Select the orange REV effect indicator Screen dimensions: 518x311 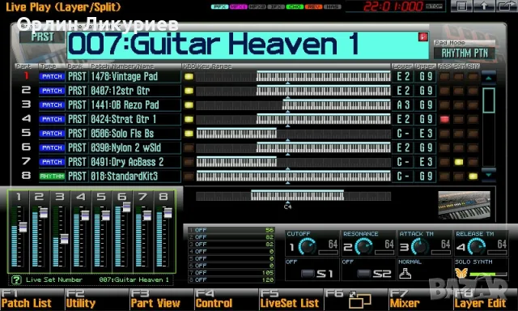point(314,6)
